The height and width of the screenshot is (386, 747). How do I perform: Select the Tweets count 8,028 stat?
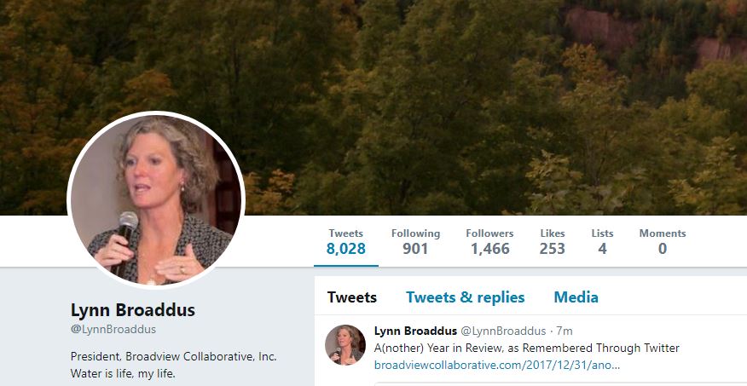pos(346,241)
